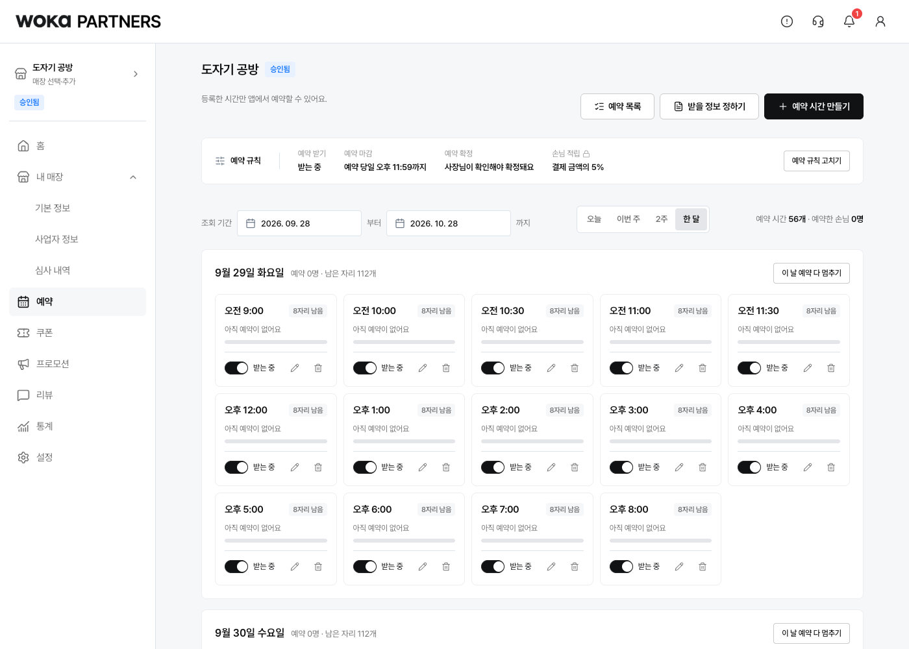Click 예약 규칙 고치기 button
Image resolution: width=909 pixels, height=649 pixels.
click(817, 161)
